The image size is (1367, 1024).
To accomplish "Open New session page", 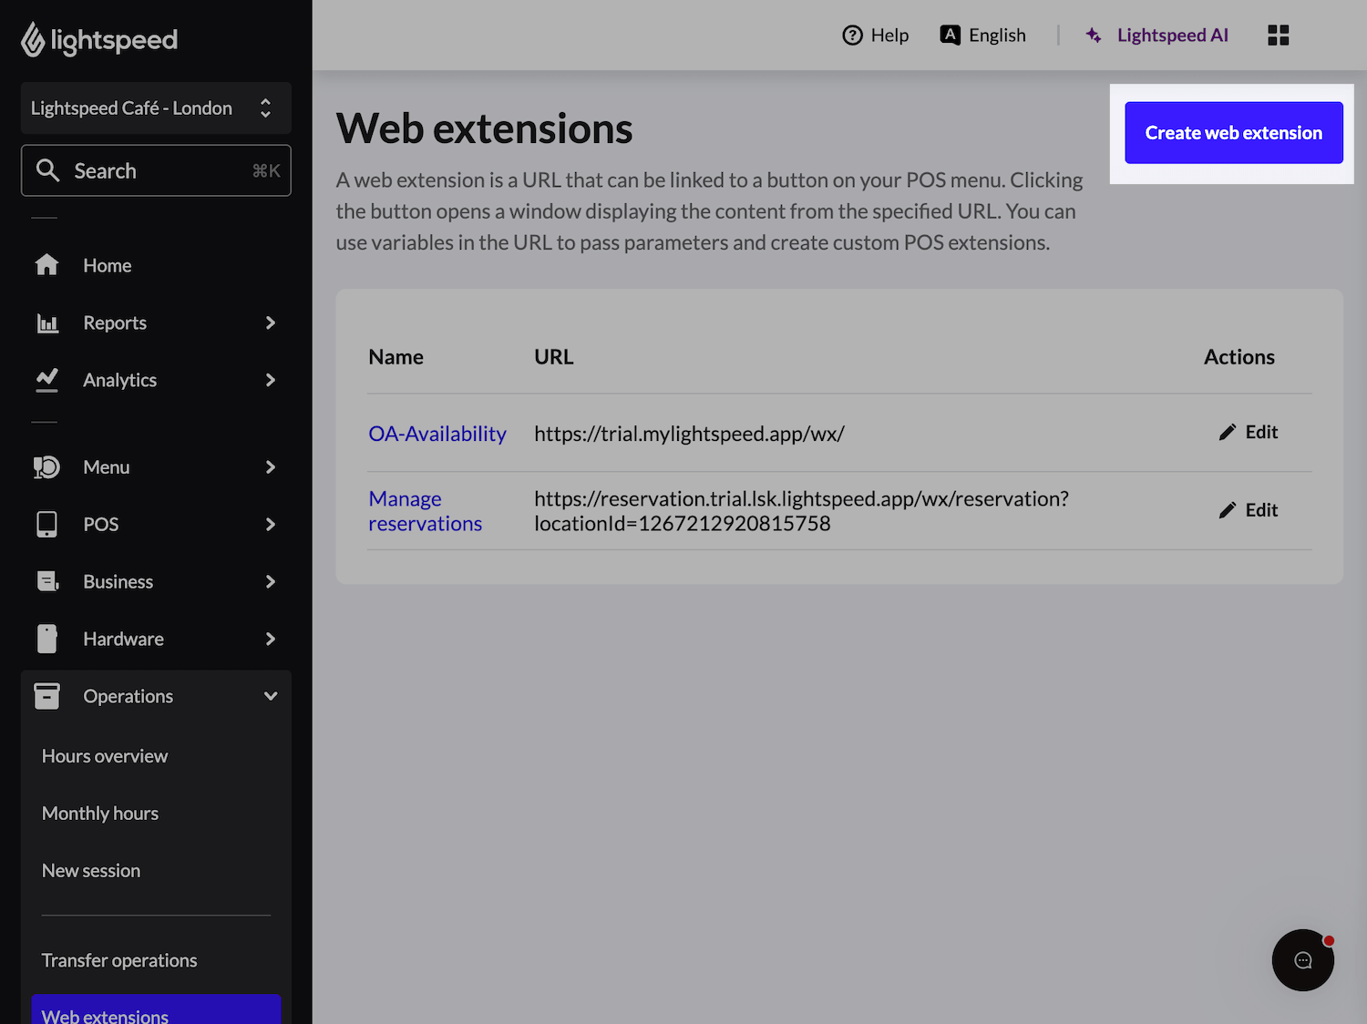I will coord(91,871).
